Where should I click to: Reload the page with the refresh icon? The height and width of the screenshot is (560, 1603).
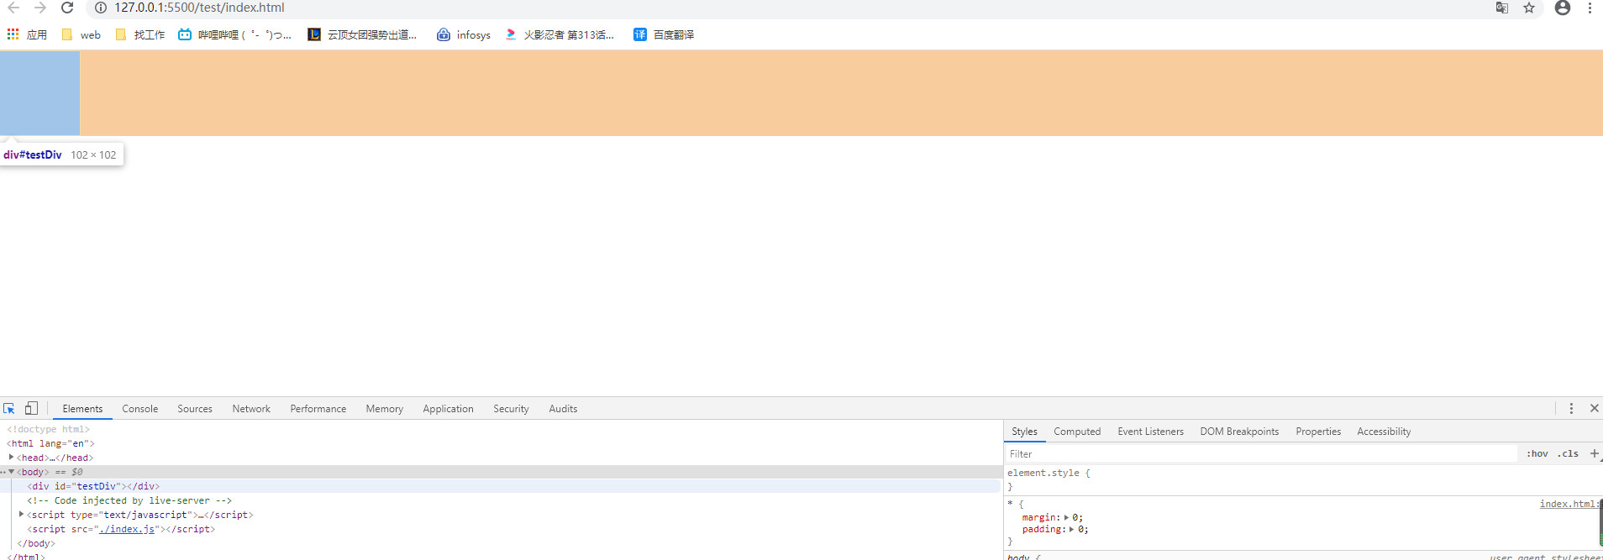67,8
